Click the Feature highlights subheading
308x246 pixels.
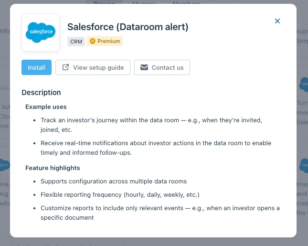point(53,168)
